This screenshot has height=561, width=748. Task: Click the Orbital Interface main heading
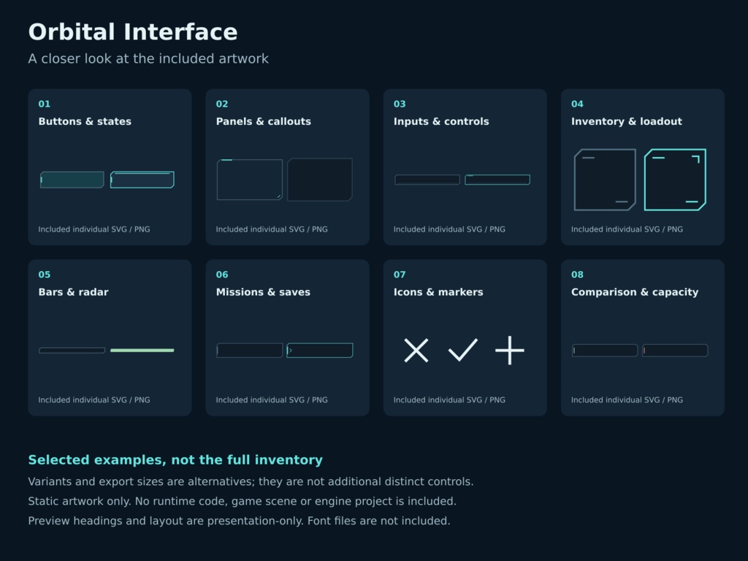click(133, 32)
